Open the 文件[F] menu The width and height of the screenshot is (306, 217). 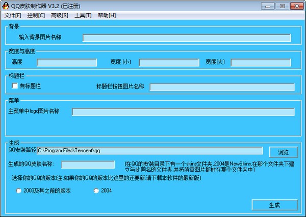pyautogui.click(x=12, y=15)
